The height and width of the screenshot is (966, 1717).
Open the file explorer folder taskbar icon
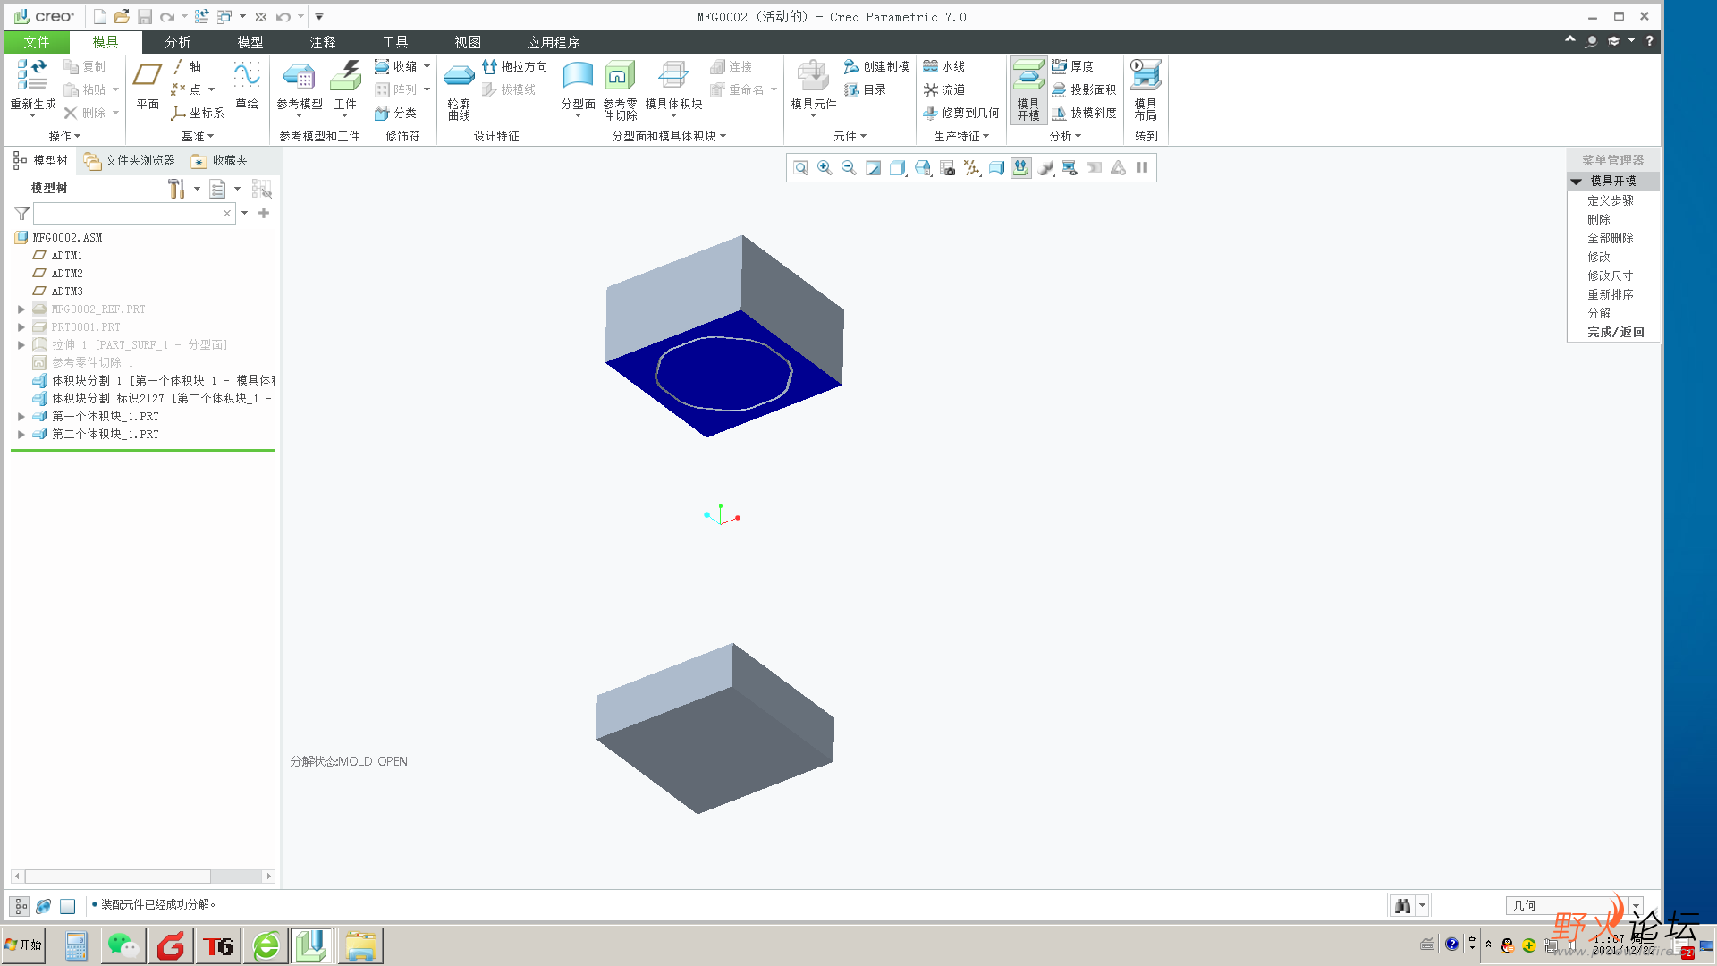click(360, 945)
